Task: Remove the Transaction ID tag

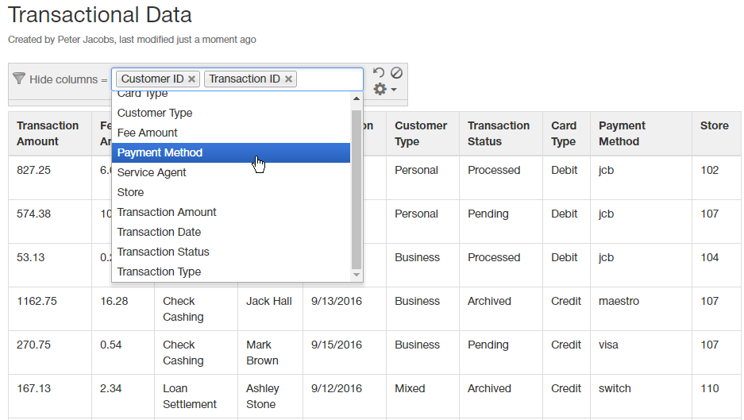Action: click(288, 79)
